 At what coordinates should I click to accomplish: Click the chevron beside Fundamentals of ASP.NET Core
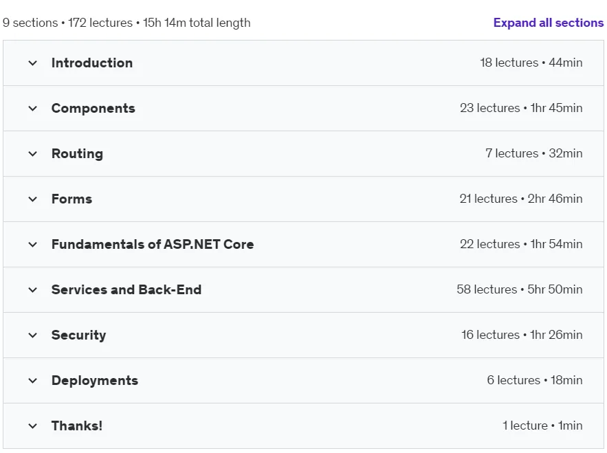click(33, 244)
